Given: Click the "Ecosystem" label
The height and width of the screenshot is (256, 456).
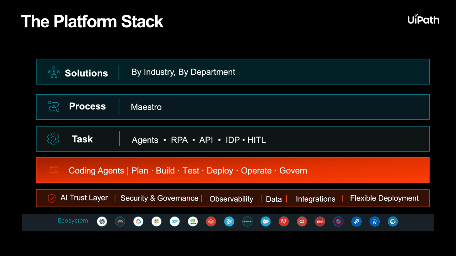Looking at the screenshot, I should 73,221.
